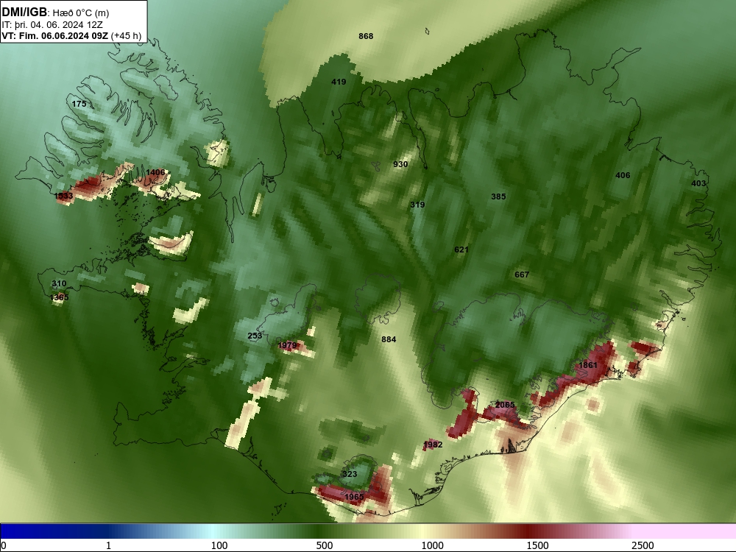The image size is (736, 552).
Task: Click the 1406 value label
Action: [x=155, y=172]
